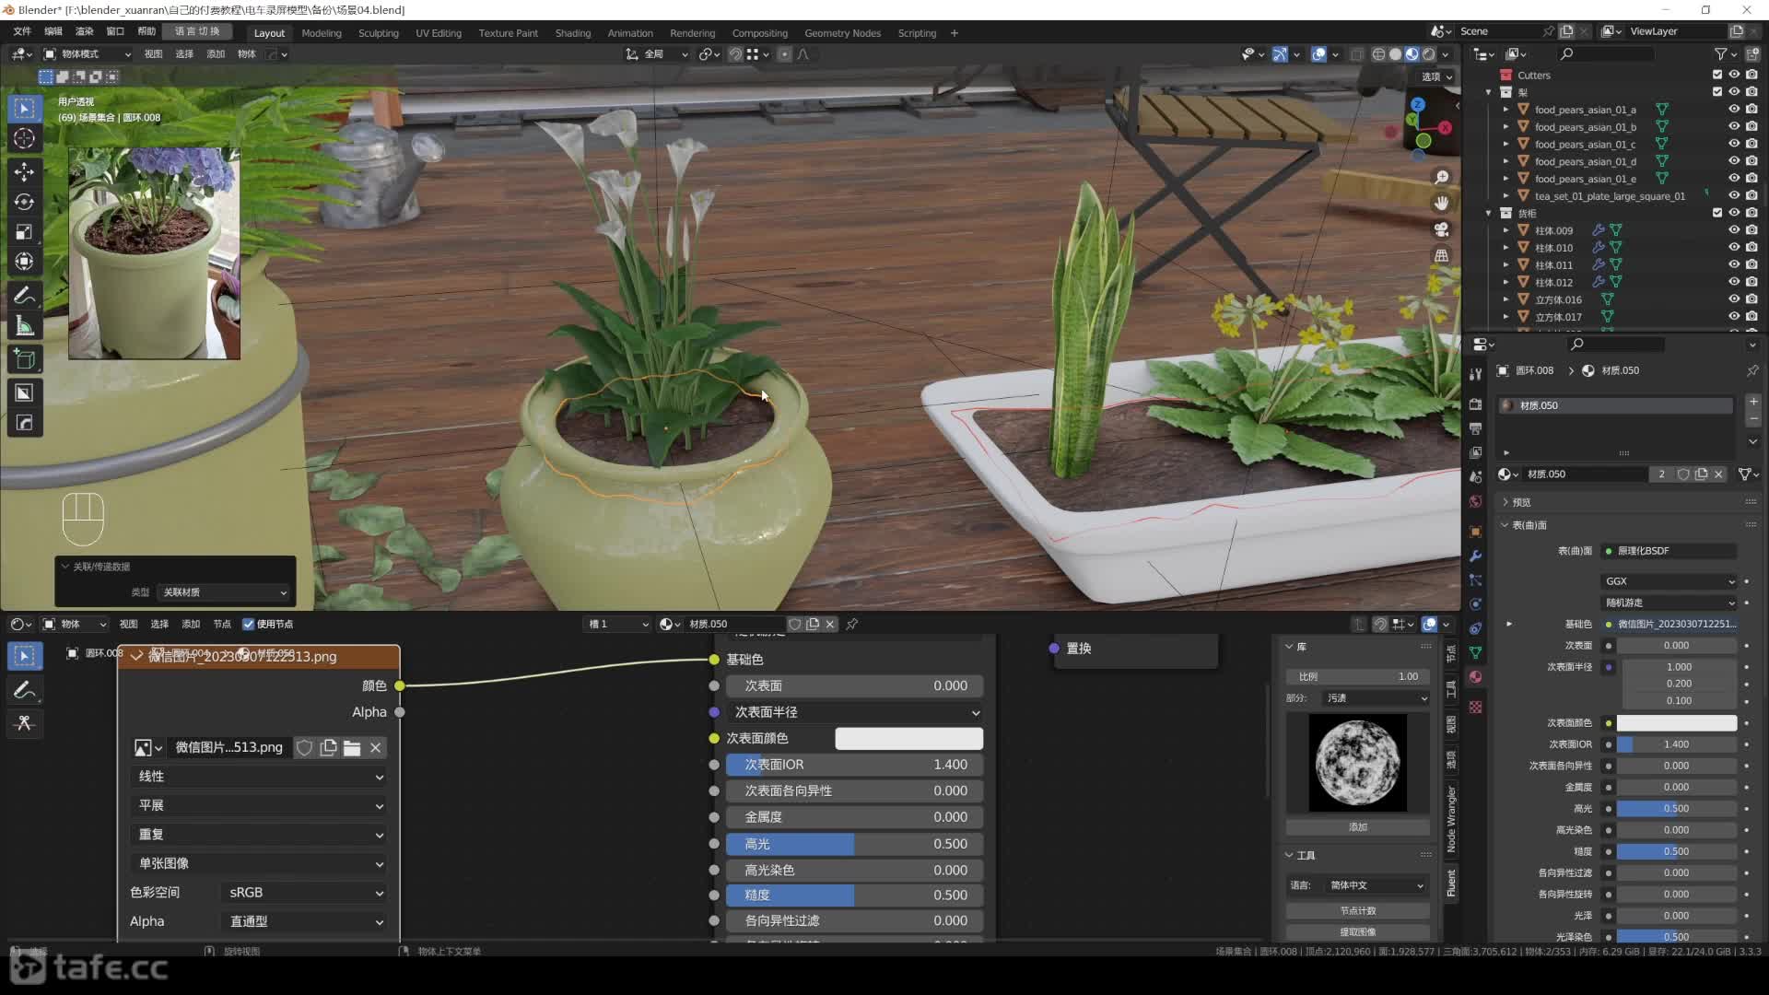Click 选项 options button in viewport
1769x995 pixels.
click(1436, 76)
